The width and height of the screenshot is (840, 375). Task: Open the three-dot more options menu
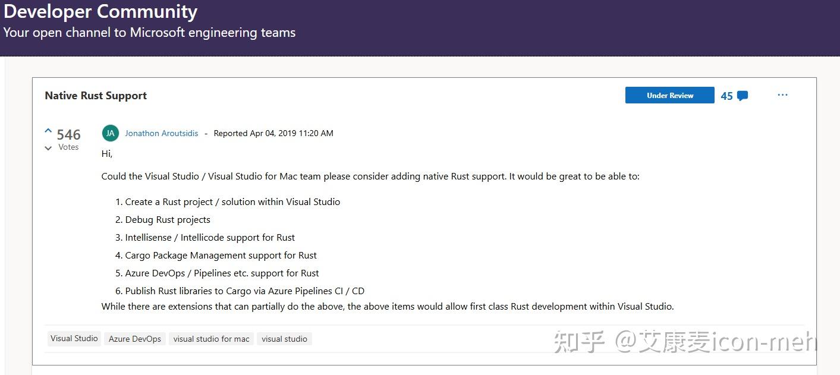(x=782, y=95)
